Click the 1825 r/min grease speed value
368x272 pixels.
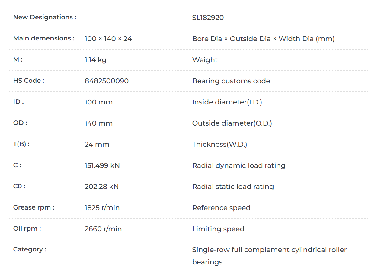tap(102, 208)
